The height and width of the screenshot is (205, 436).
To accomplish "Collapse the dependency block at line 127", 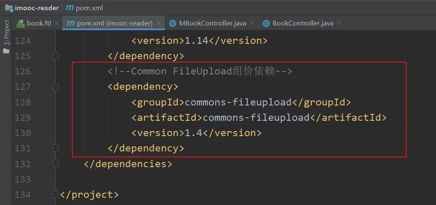I will tap(55, 87).
